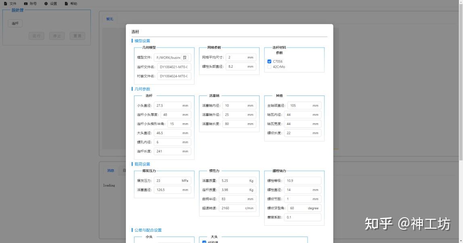Check the 42CrMo material checkbox
The width and height of the screenshot is (463, 243).
point(269,66)
